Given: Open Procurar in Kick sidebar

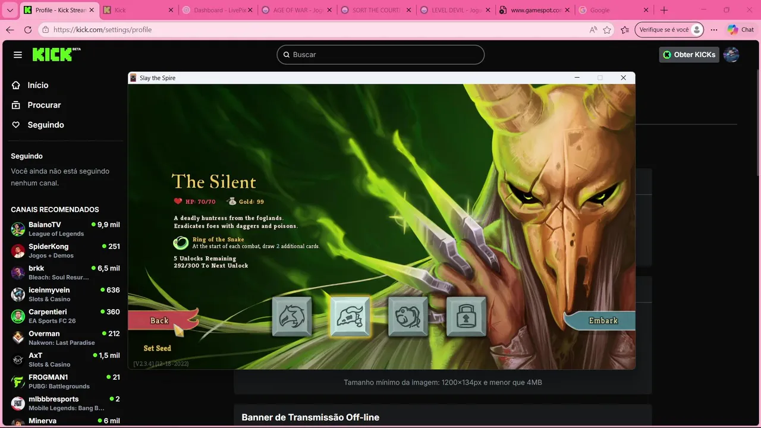Looking at the screenshot, I should click(x=37, y=105).
